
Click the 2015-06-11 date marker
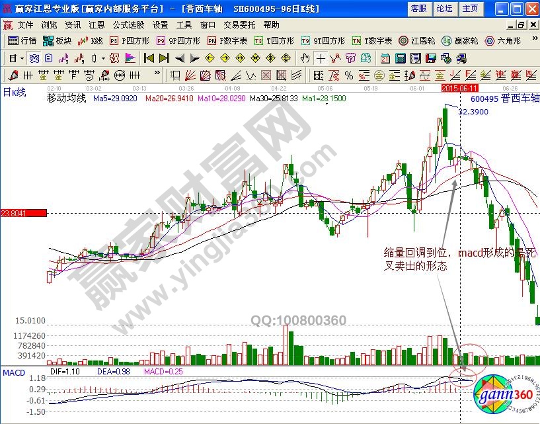point(459,87)
